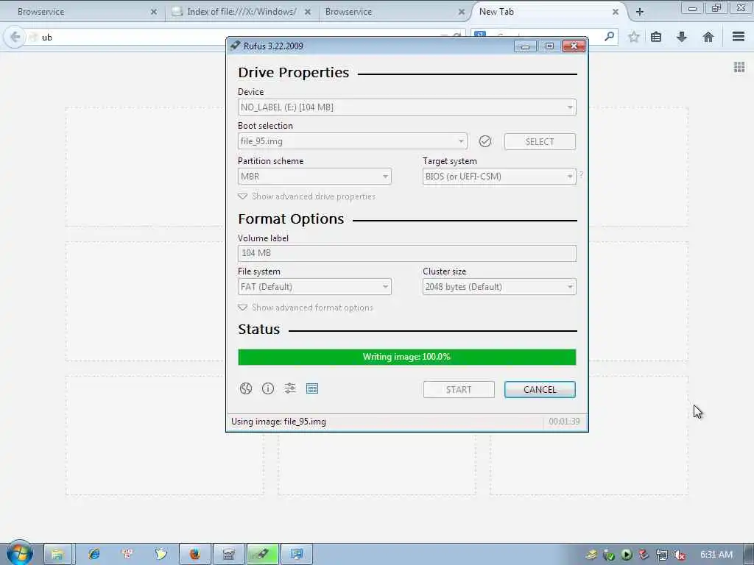Launch Internet Explorer from the taskbar

click(94, 554)
